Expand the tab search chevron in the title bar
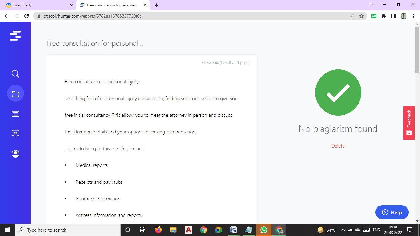This screenshot has width=420, height=236. 370,5
